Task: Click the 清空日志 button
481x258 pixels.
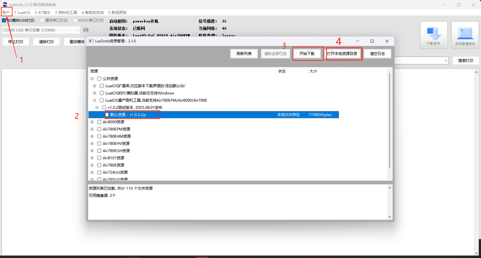Action: point(377,54)
